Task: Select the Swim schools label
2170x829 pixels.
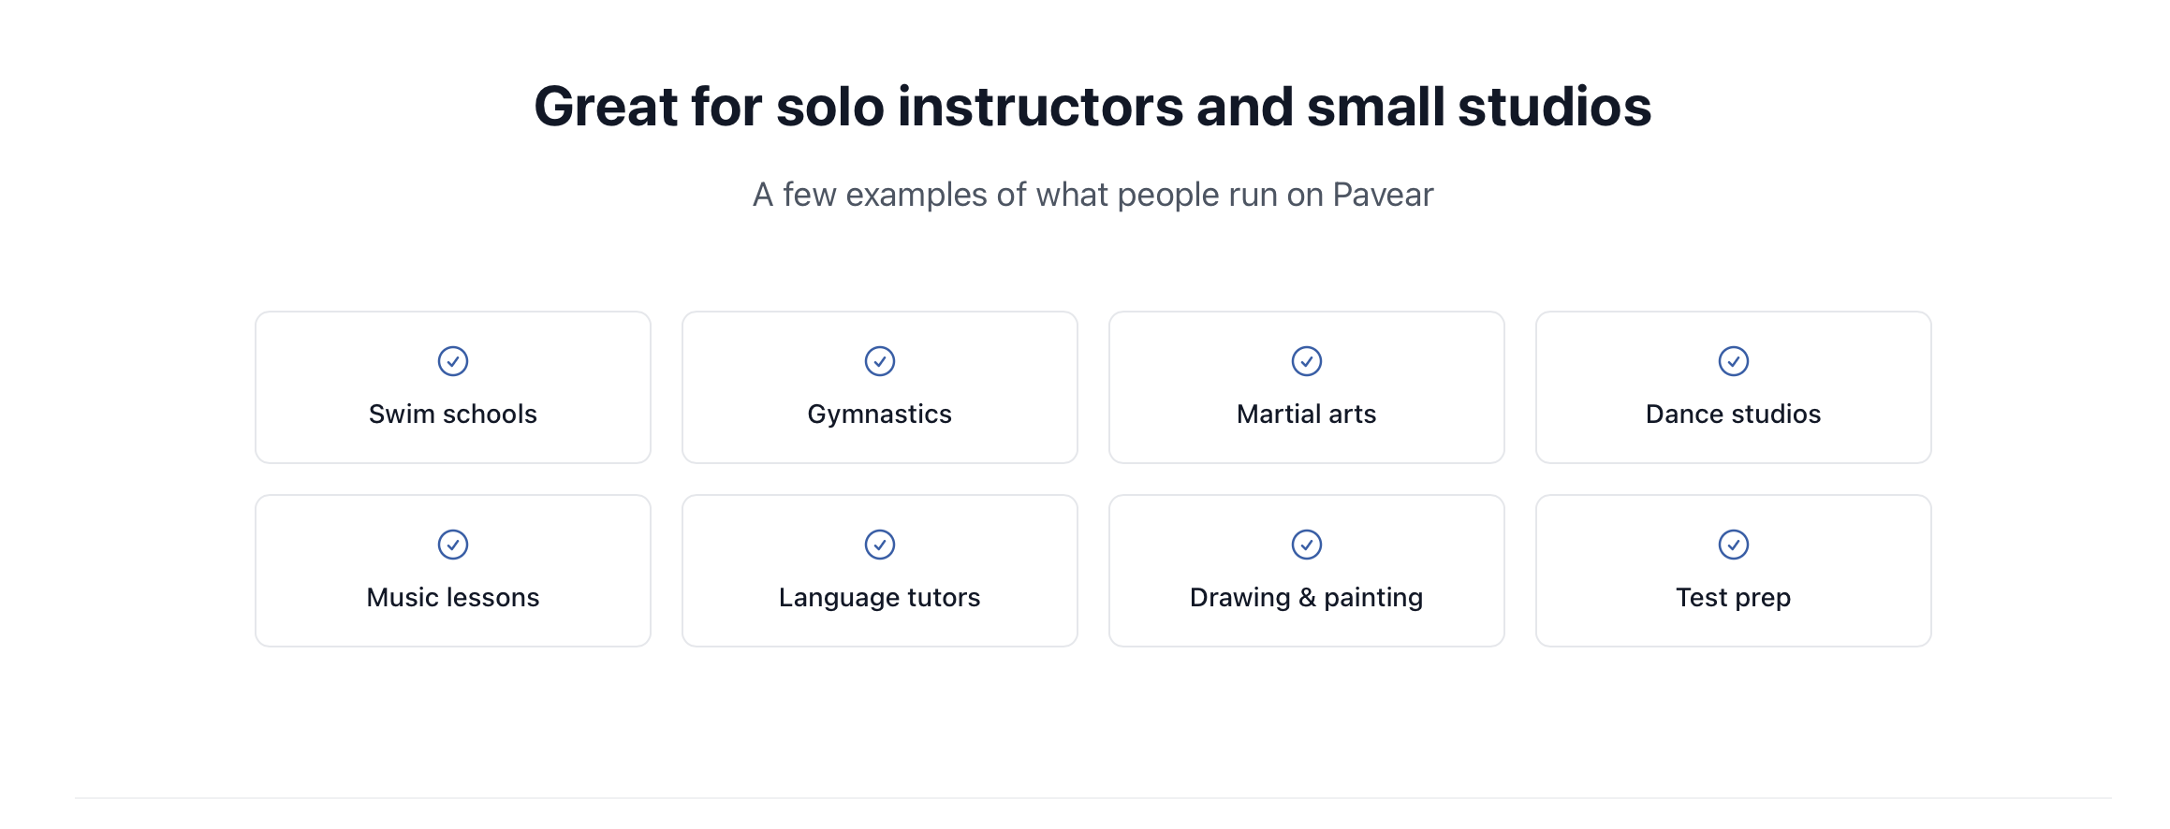Action: pyautogui.click(x=453, y=414)
